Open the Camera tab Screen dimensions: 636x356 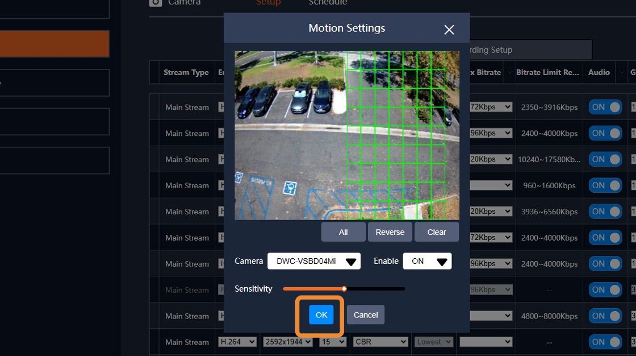[x=175, y=2]
